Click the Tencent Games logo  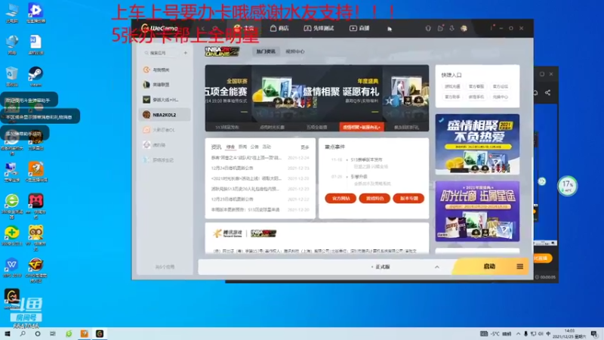click(228, 233)
